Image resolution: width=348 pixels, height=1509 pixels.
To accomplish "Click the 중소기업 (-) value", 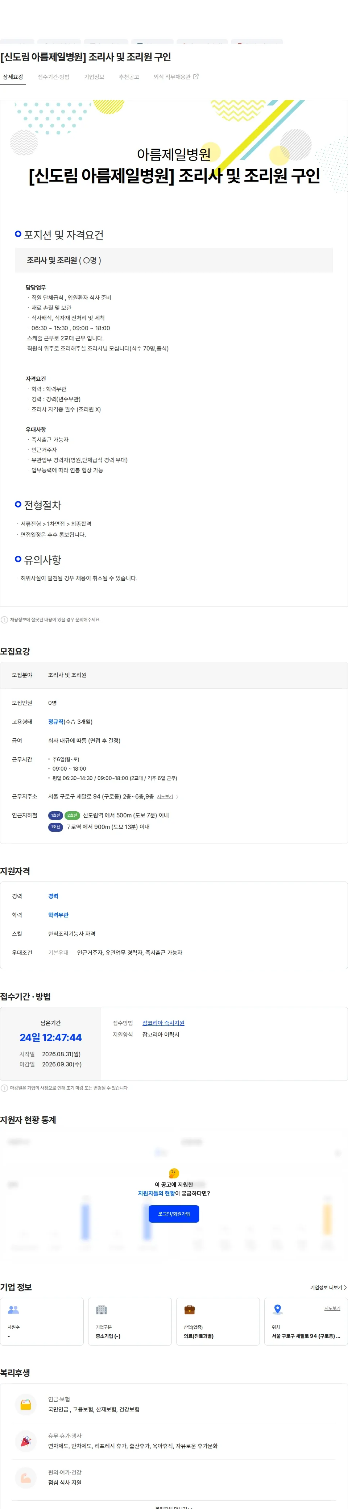I will (108, 1336).
